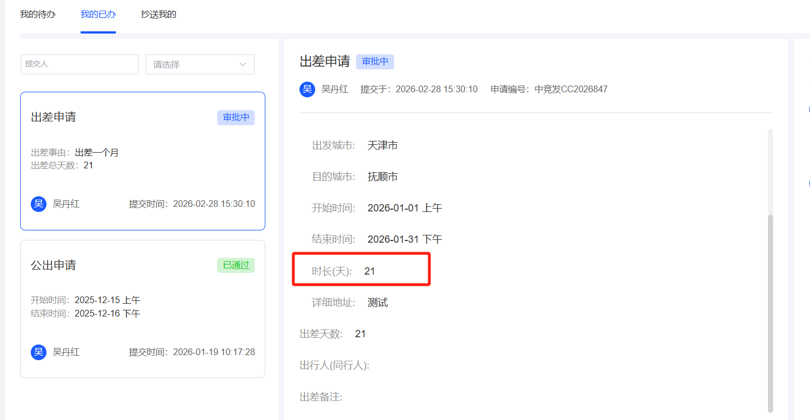Click end time value 2026-01-31 下午
The width and height of the screenshot is (810, 420).
tap(405, 239)
